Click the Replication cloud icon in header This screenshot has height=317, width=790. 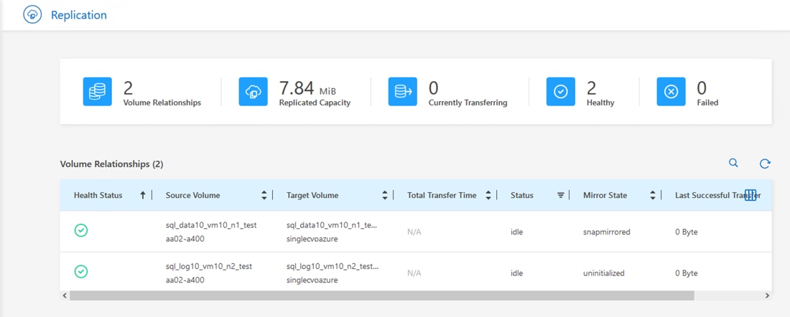click(33, 14)
